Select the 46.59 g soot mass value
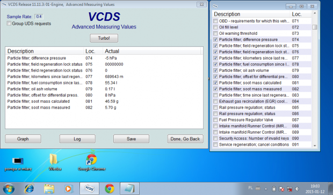333x195 pixels. tap(112, 102)
